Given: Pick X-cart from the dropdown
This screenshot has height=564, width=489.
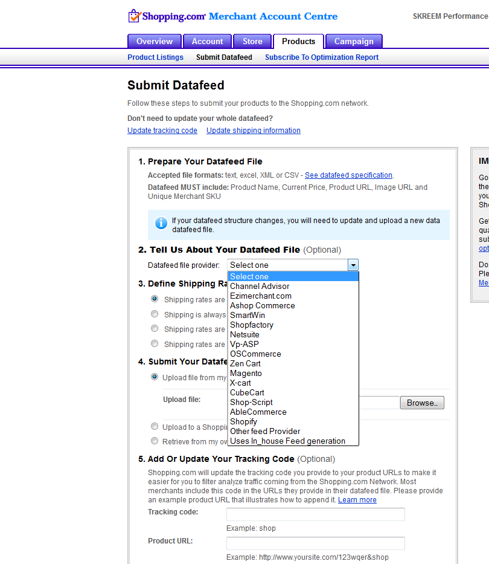Looking at the screenshot, I should click(x=293, y=383).
